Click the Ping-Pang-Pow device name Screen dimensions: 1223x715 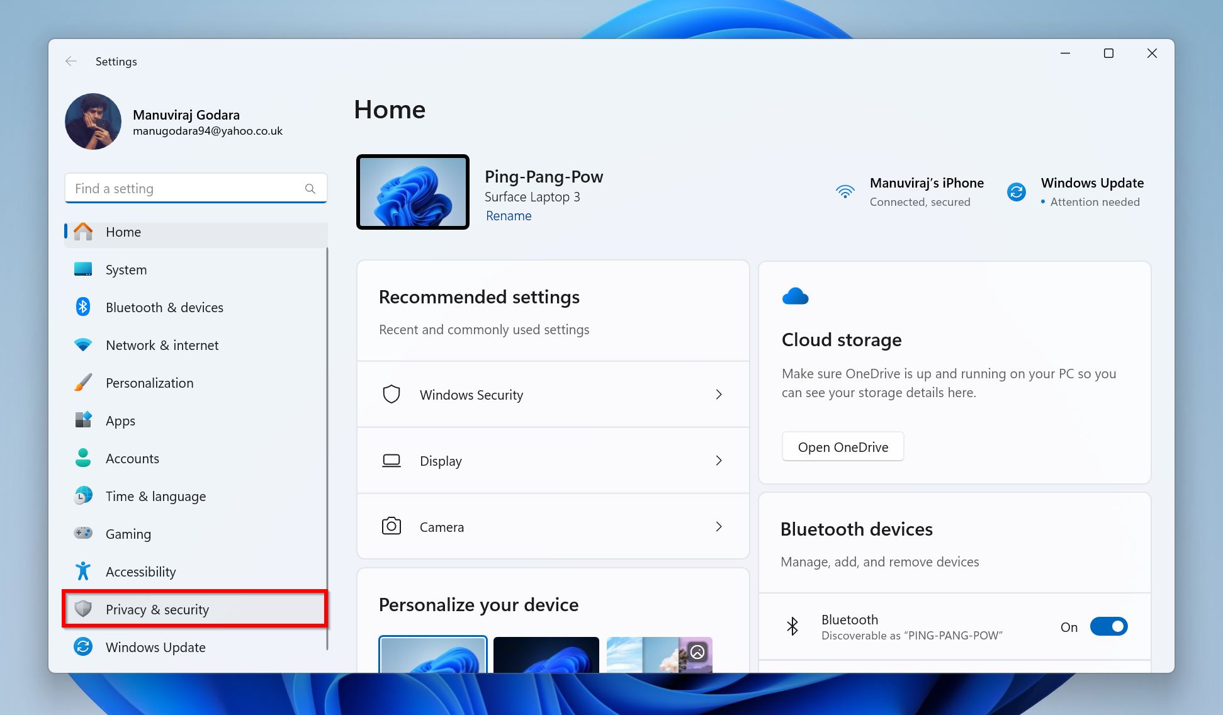544,176
